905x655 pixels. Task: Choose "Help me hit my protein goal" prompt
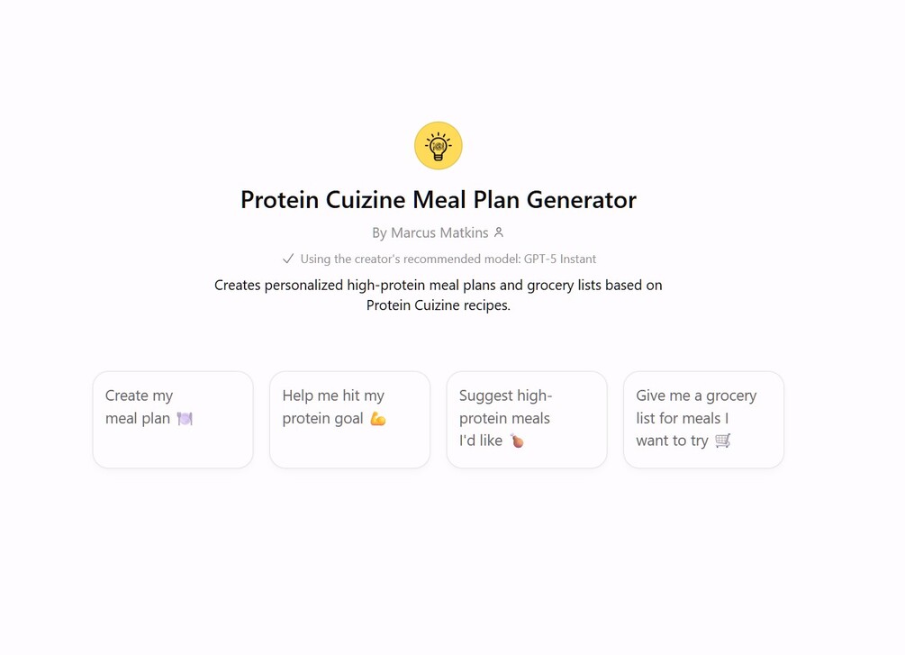pos(349,420)
